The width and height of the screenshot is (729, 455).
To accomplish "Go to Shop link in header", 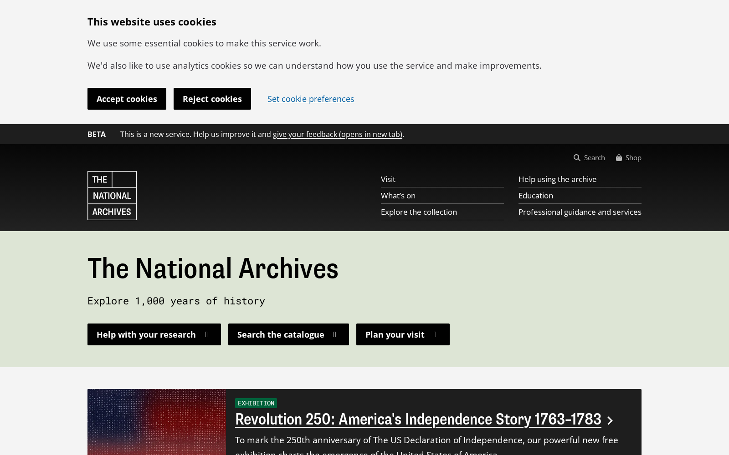I will pos(629,157).
